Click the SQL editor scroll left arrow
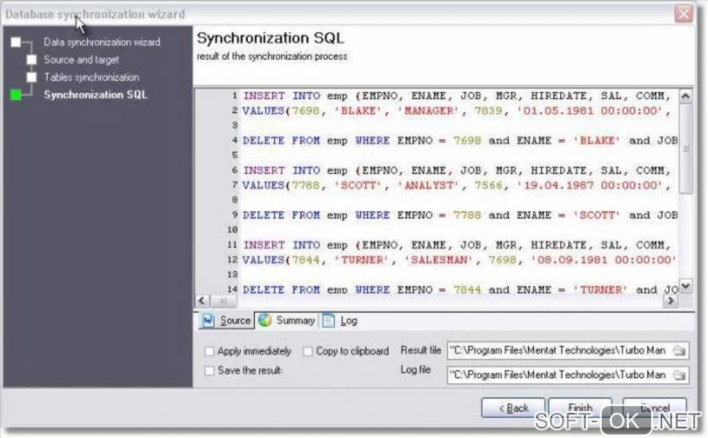 202,301
